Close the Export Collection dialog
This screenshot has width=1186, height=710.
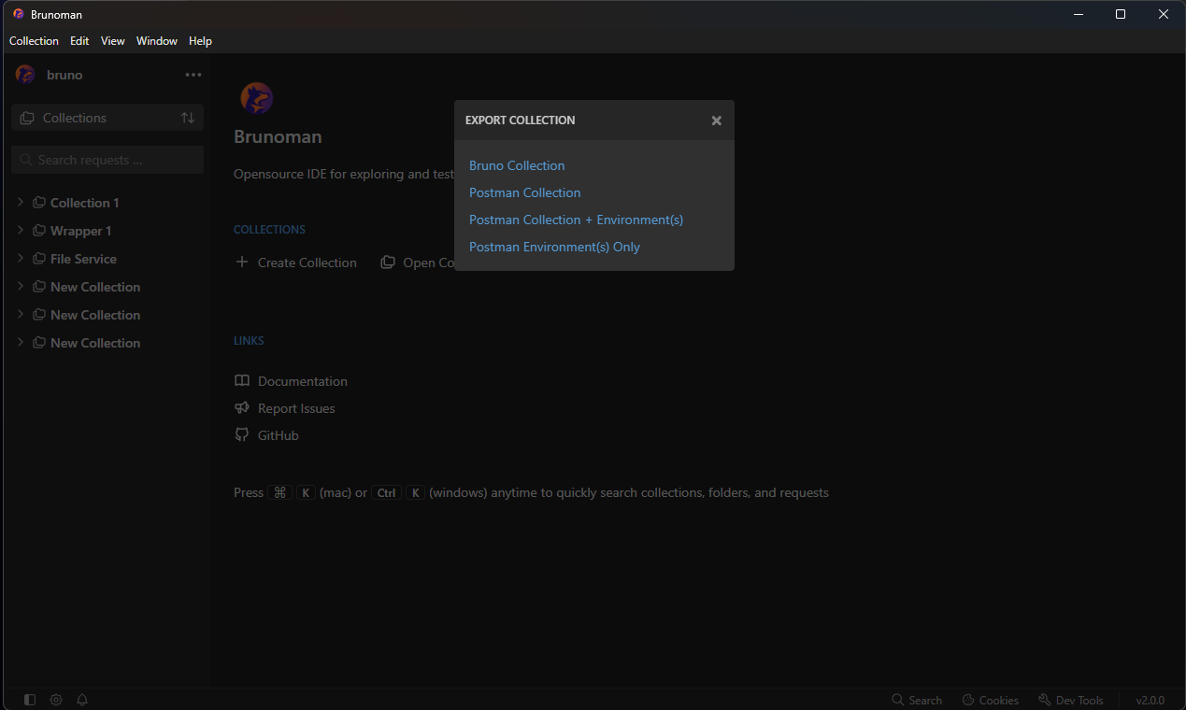point(716,121)
